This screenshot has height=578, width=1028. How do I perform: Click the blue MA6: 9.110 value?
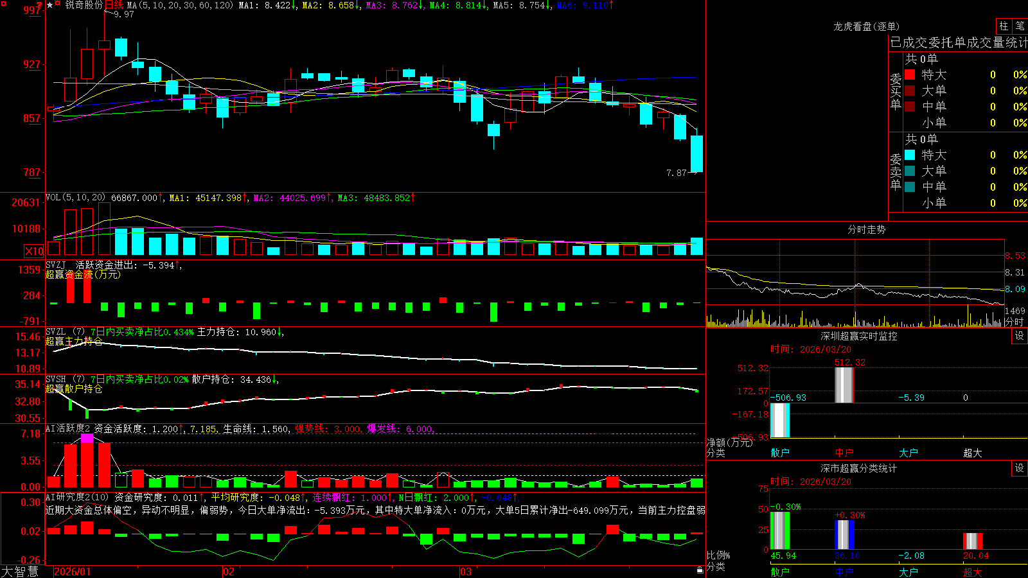(x=585, y=5)
